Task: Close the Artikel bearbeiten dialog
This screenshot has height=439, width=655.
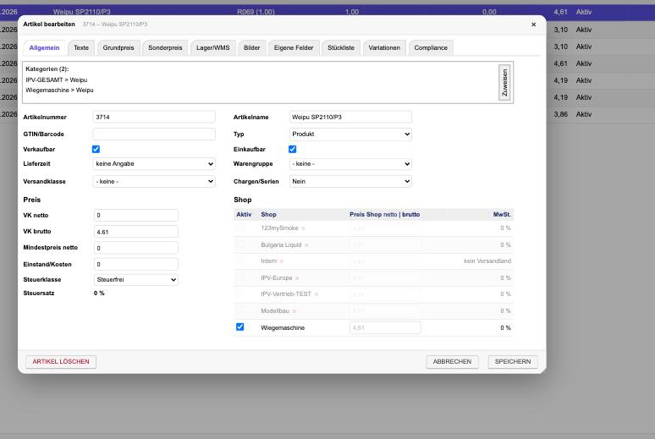Action: coord(533,25)
